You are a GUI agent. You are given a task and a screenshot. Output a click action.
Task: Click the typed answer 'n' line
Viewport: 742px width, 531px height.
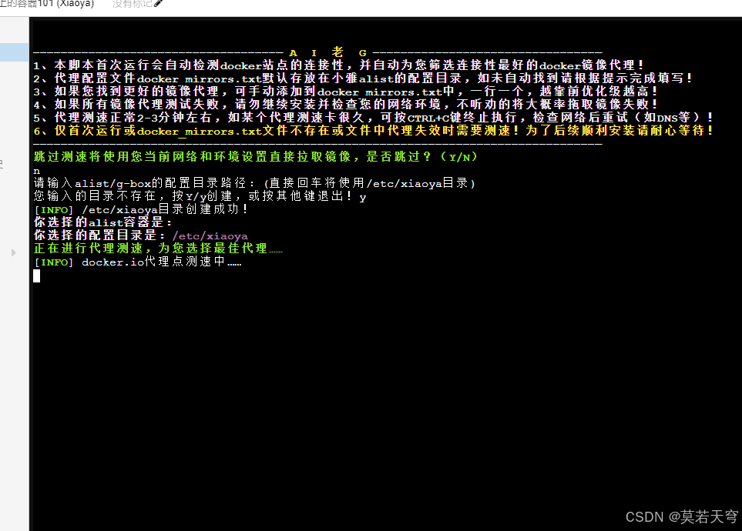click(x=37, y=171)
